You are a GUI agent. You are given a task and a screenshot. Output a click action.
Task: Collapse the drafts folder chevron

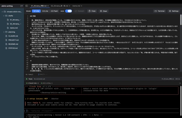[x=4, y=16]
